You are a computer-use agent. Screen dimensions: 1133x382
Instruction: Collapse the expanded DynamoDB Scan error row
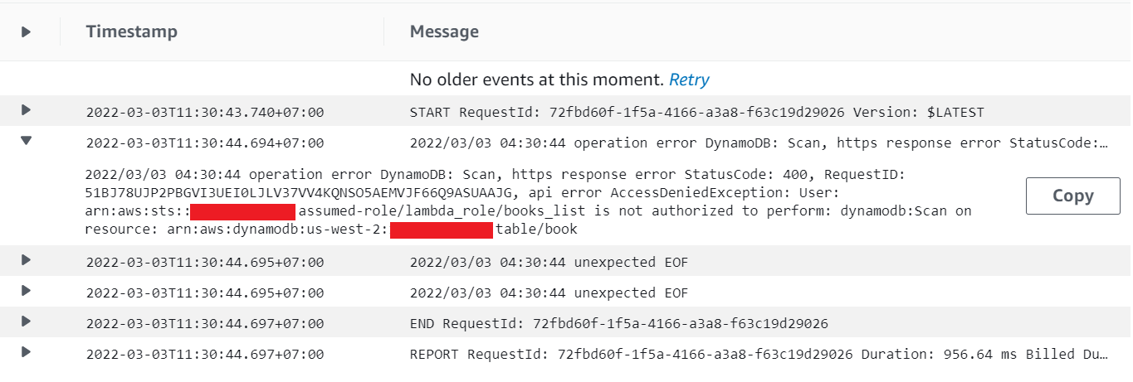(26, 141)
